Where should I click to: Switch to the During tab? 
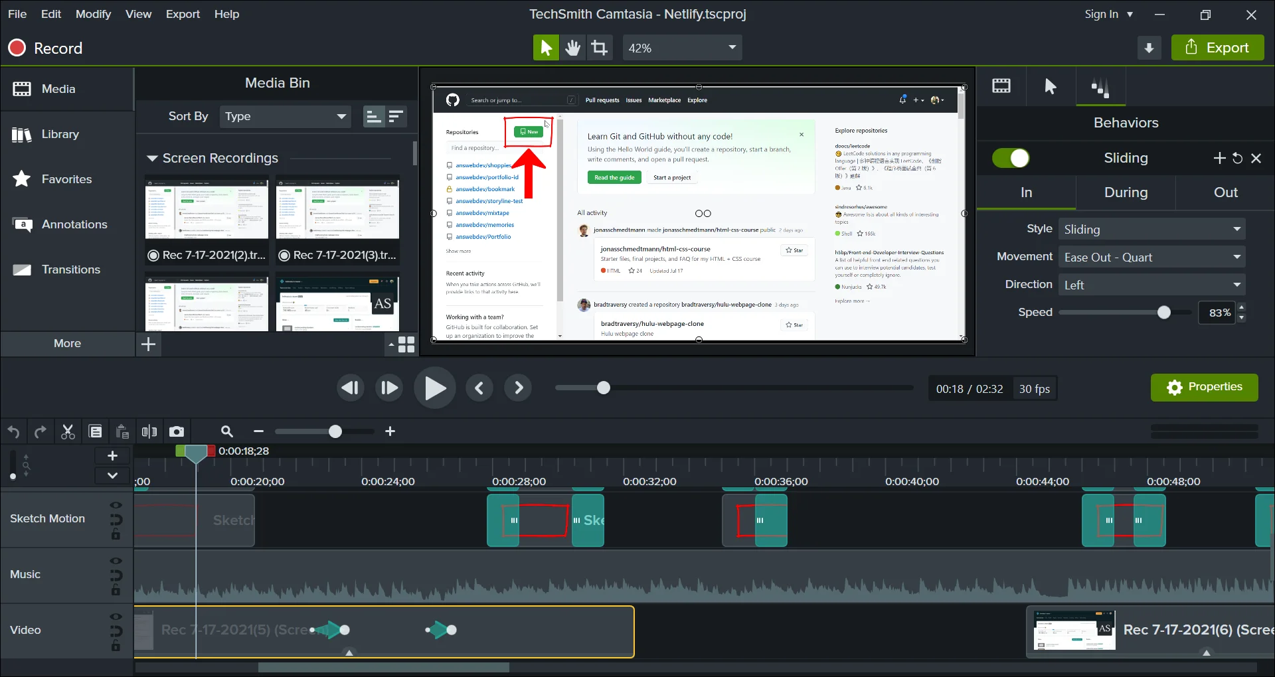click(x=1126, y=192)
